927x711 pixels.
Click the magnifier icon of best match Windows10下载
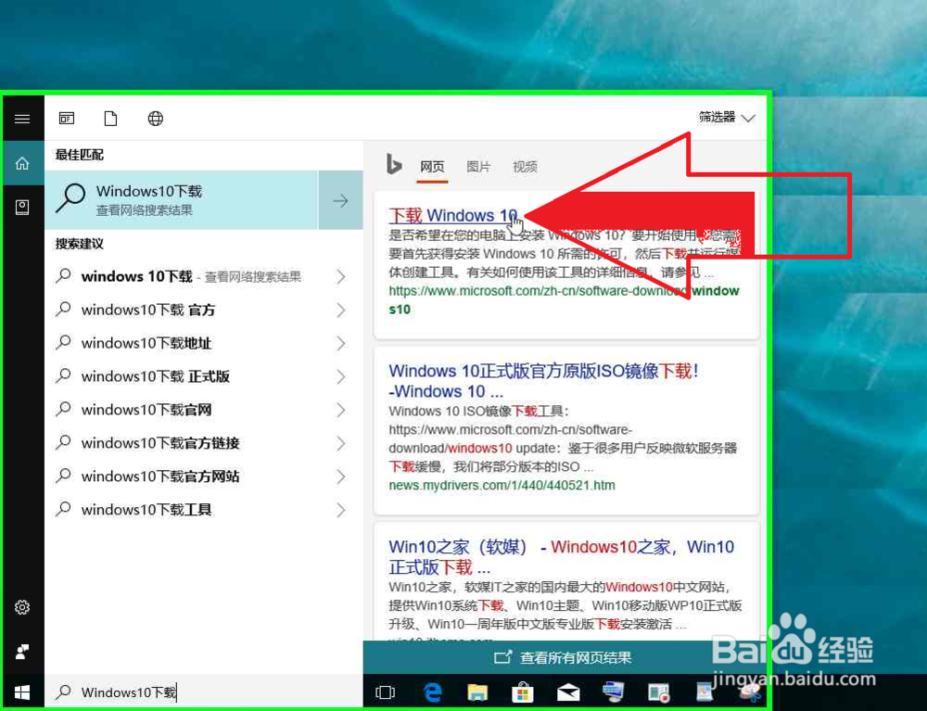[x=70, y=198]
